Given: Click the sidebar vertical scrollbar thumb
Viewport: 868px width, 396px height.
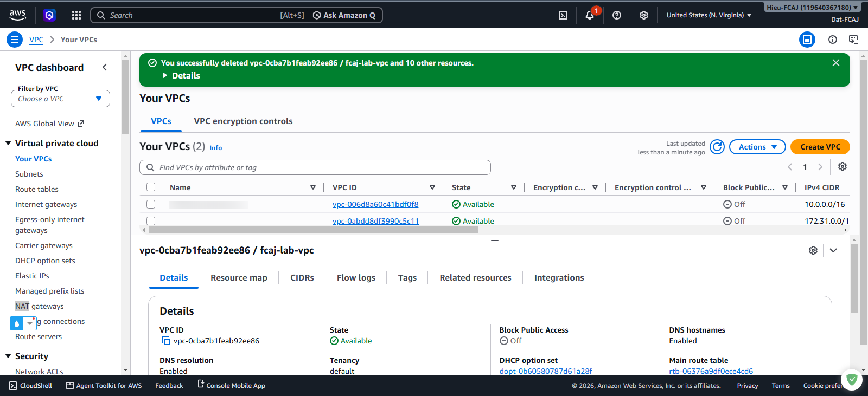Looking at the screenshot, I should pos(125,96).
